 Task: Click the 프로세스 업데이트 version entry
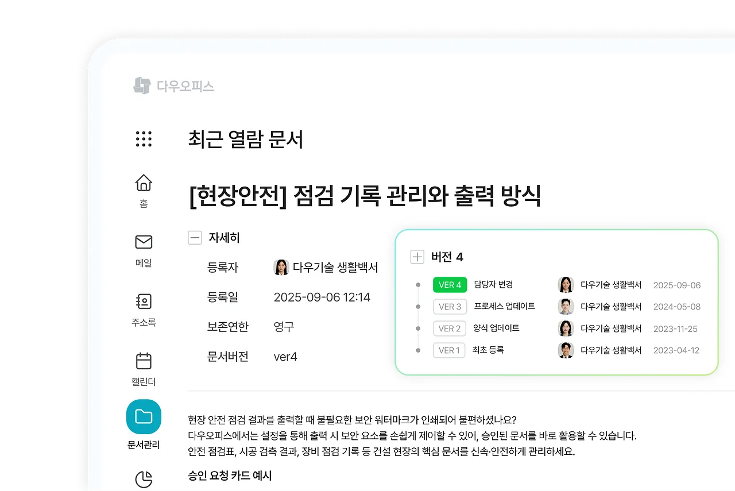[504, 306]
